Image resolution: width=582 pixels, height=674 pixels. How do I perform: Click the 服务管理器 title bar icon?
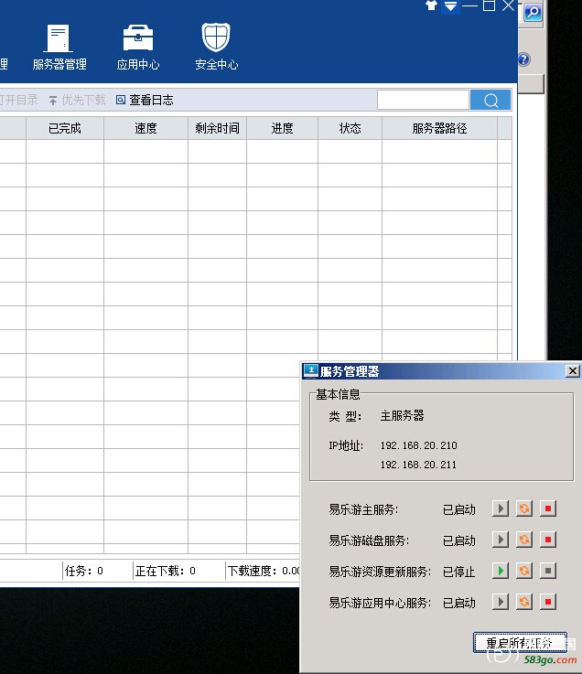point(310,371)
